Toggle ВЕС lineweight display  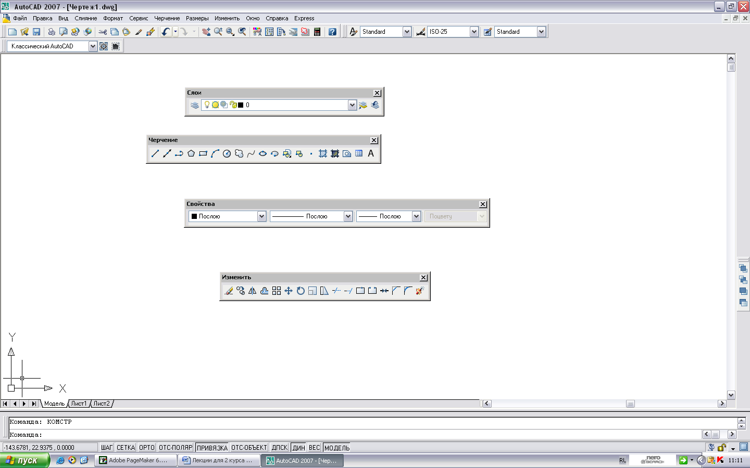[x=315, y=448]
